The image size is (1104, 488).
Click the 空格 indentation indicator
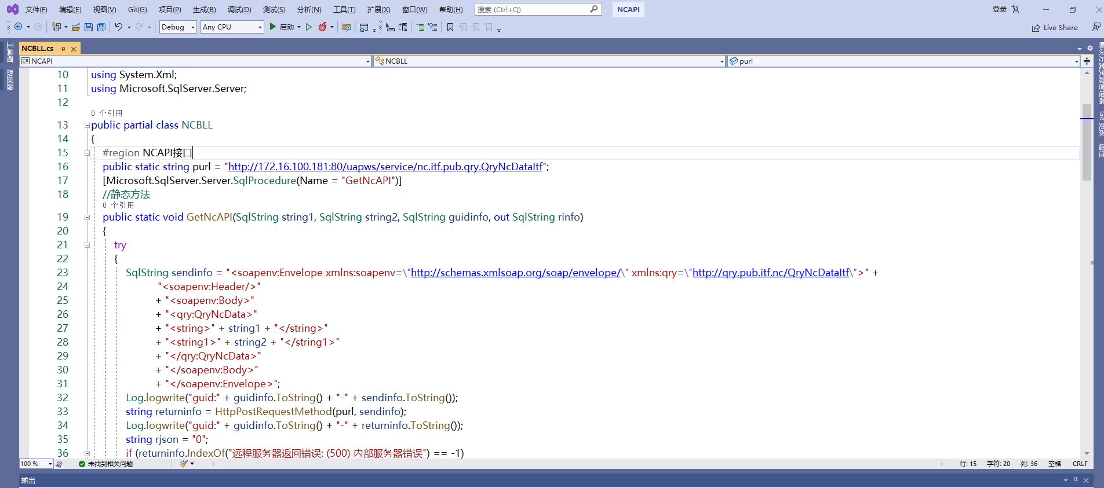[1054, 464]
